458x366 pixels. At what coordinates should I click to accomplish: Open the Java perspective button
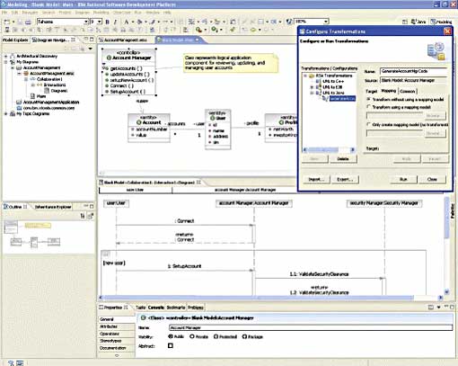418,22
